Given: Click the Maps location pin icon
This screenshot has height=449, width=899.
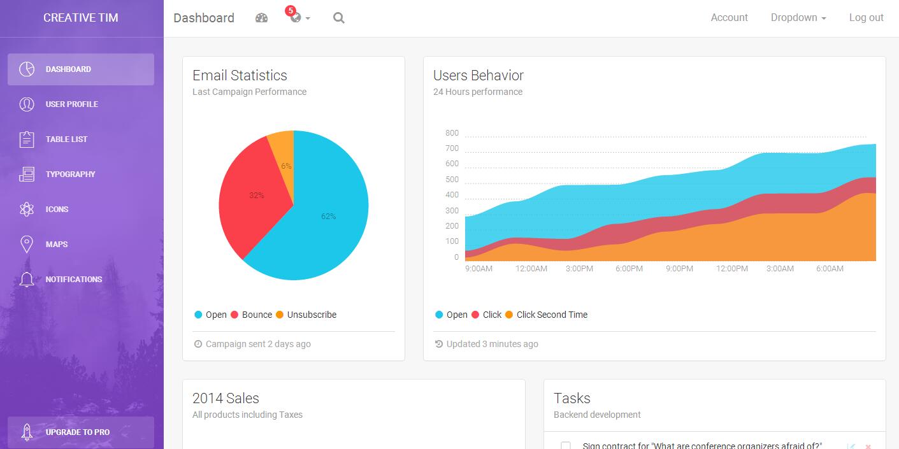Looking at the screenshot, I should (x=27, y=245).
